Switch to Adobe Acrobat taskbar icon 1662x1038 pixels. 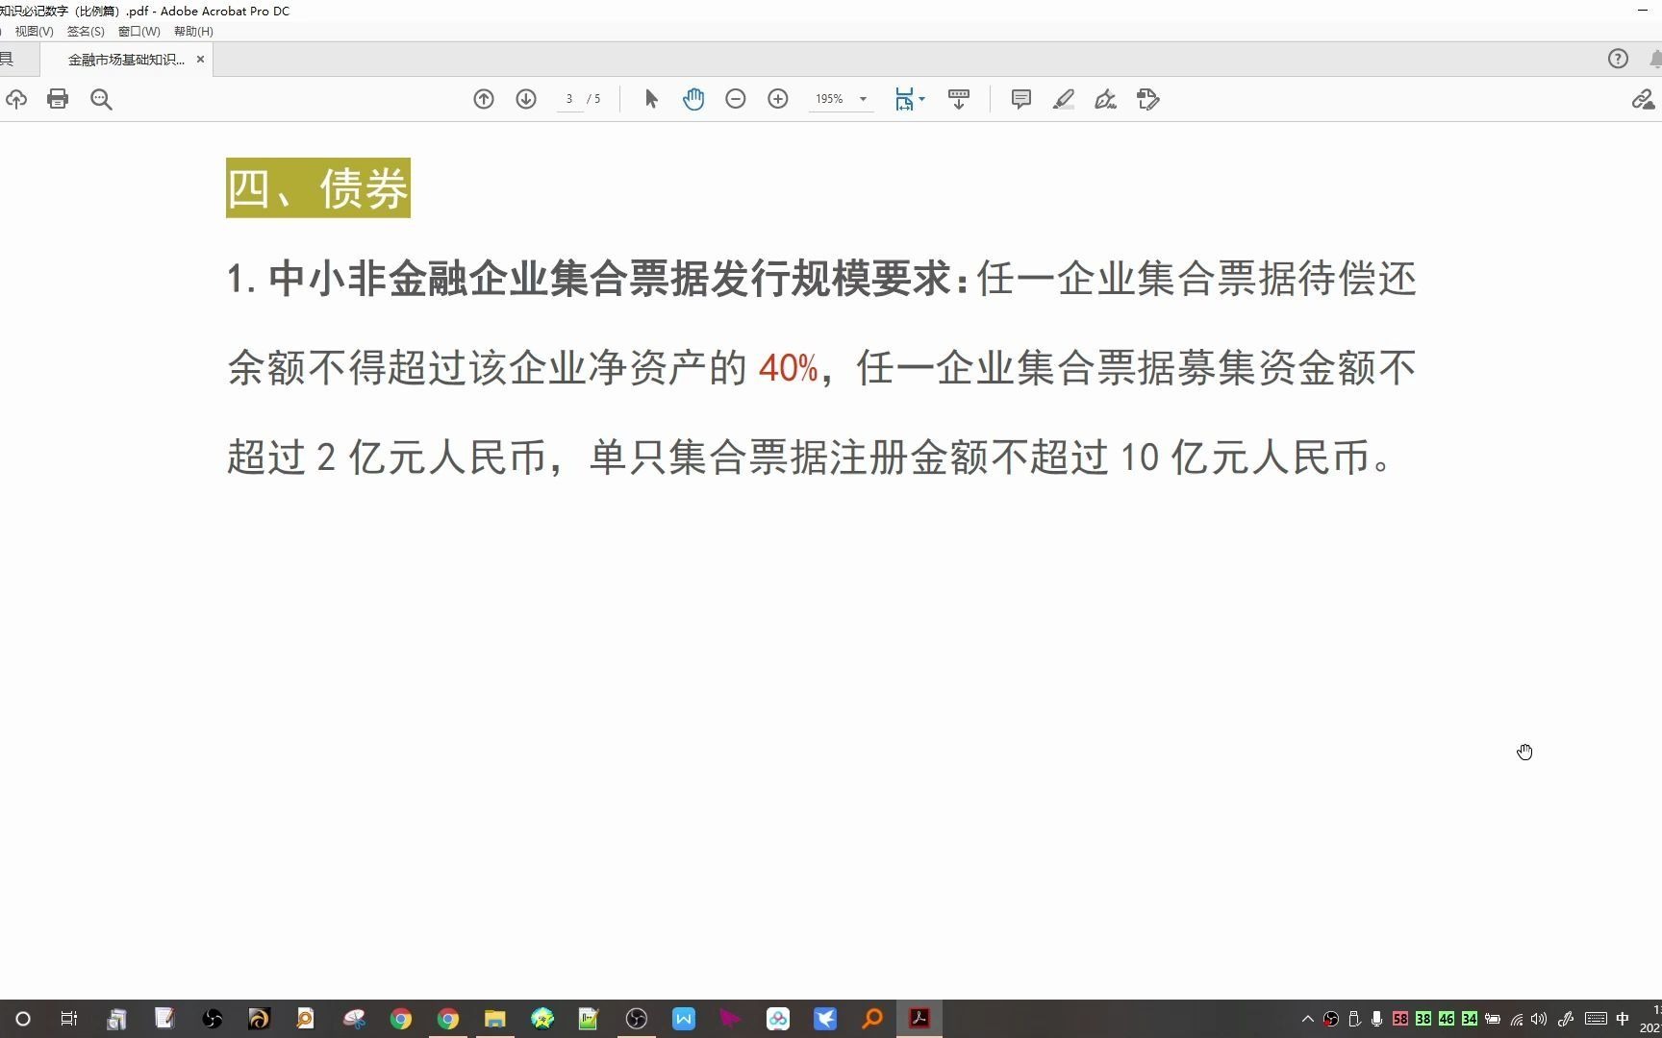pos(919,1019)
